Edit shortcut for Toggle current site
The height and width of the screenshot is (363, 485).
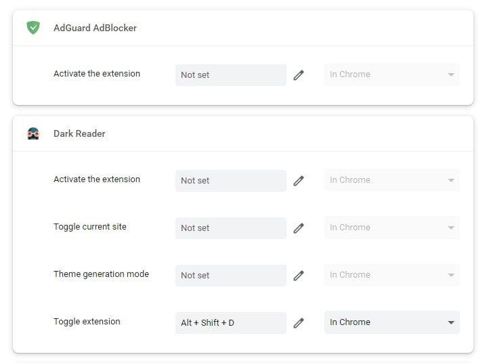(x=299, y=228)
